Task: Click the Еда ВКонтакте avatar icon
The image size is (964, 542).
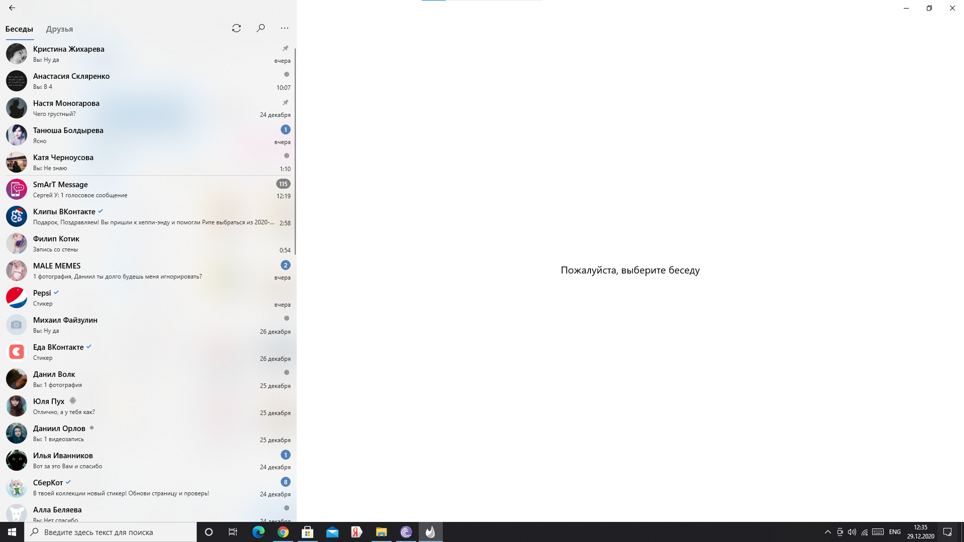Action: click(x=17, y=352)
